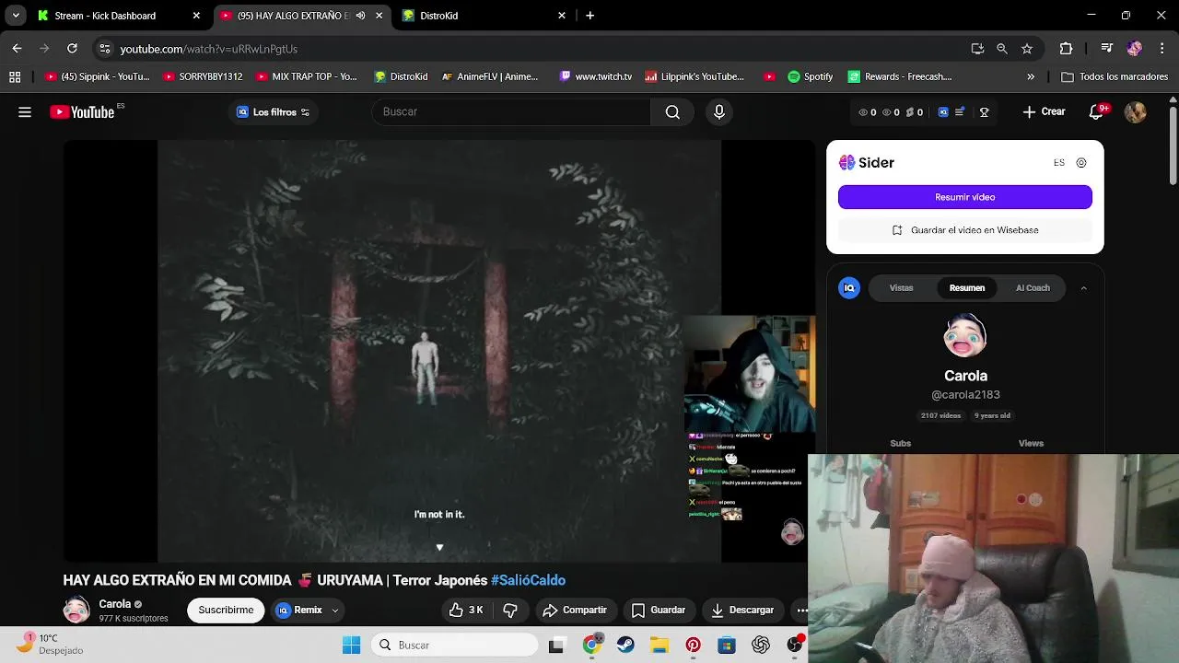The image size is (1179, 663).
Task: Open more actions three-dot menu
Action: coord(801,610)
